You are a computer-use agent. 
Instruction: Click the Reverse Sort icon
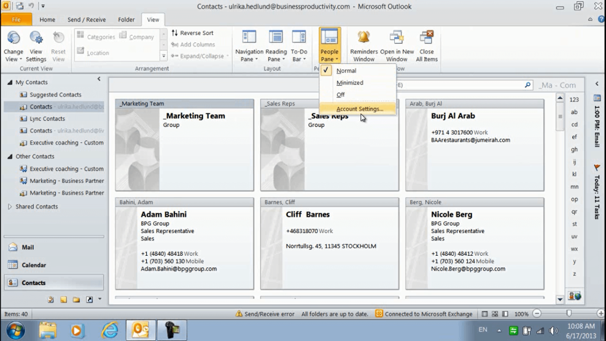click(x=175, y=33)
